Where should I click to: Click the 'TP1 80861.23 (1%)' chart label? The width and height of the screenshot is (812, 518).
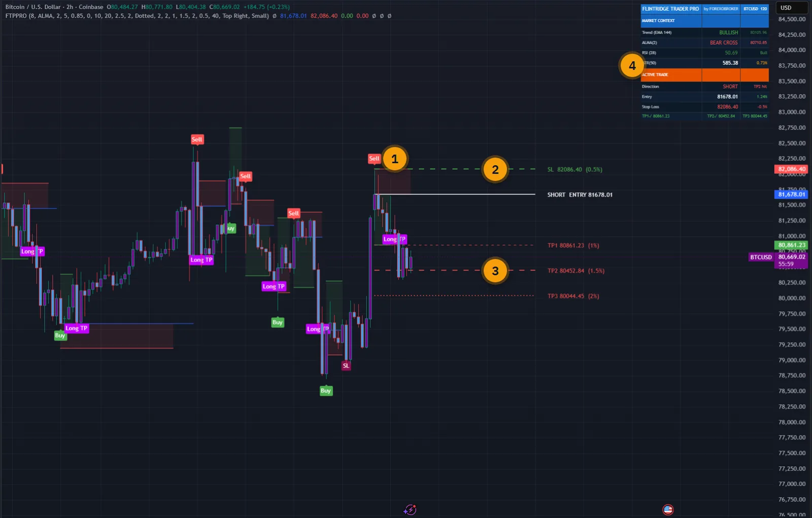coord(573,246)
